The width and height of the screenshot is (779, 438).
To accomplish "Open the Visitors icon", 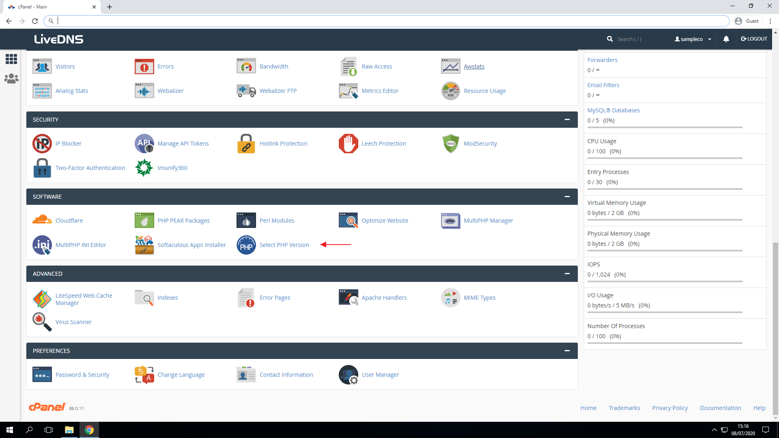I will (42, 67).
